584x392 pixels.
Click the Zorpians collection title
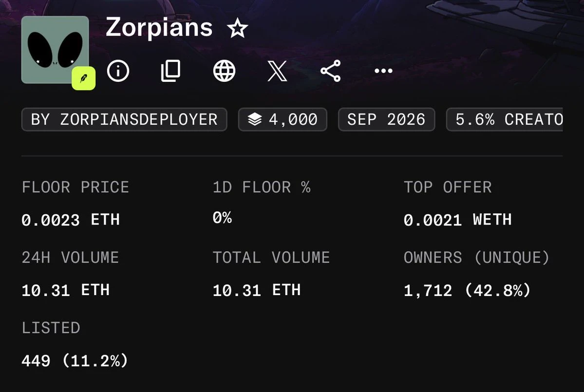[159, 28]
